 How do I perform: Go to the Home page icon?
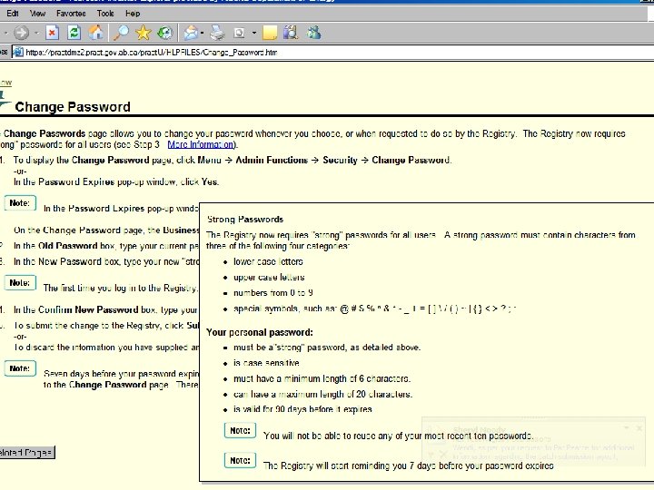[x=96, y=33]
